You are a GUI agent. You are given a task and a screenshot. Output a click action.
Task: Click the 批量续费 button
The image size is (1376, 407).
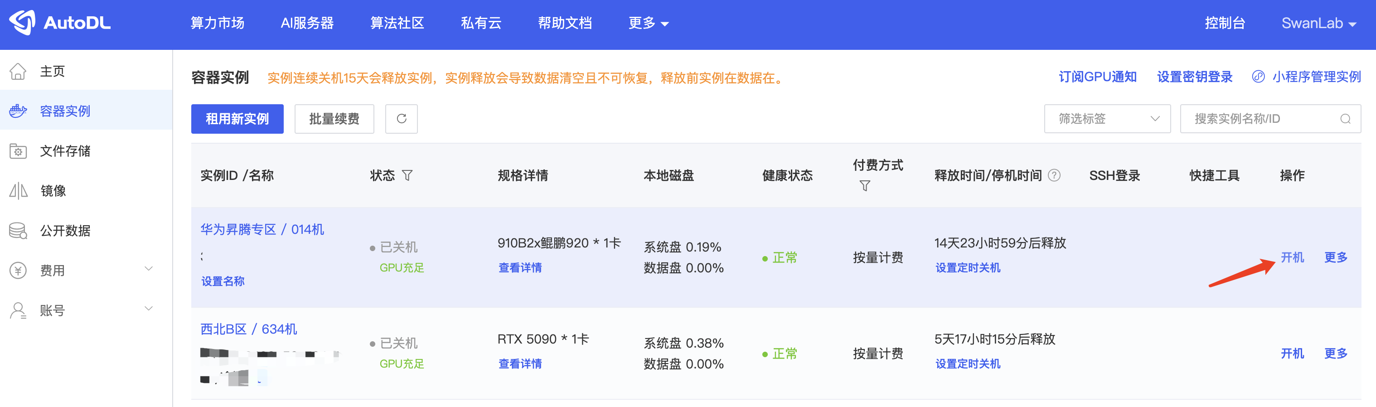[x=334, y=119]
